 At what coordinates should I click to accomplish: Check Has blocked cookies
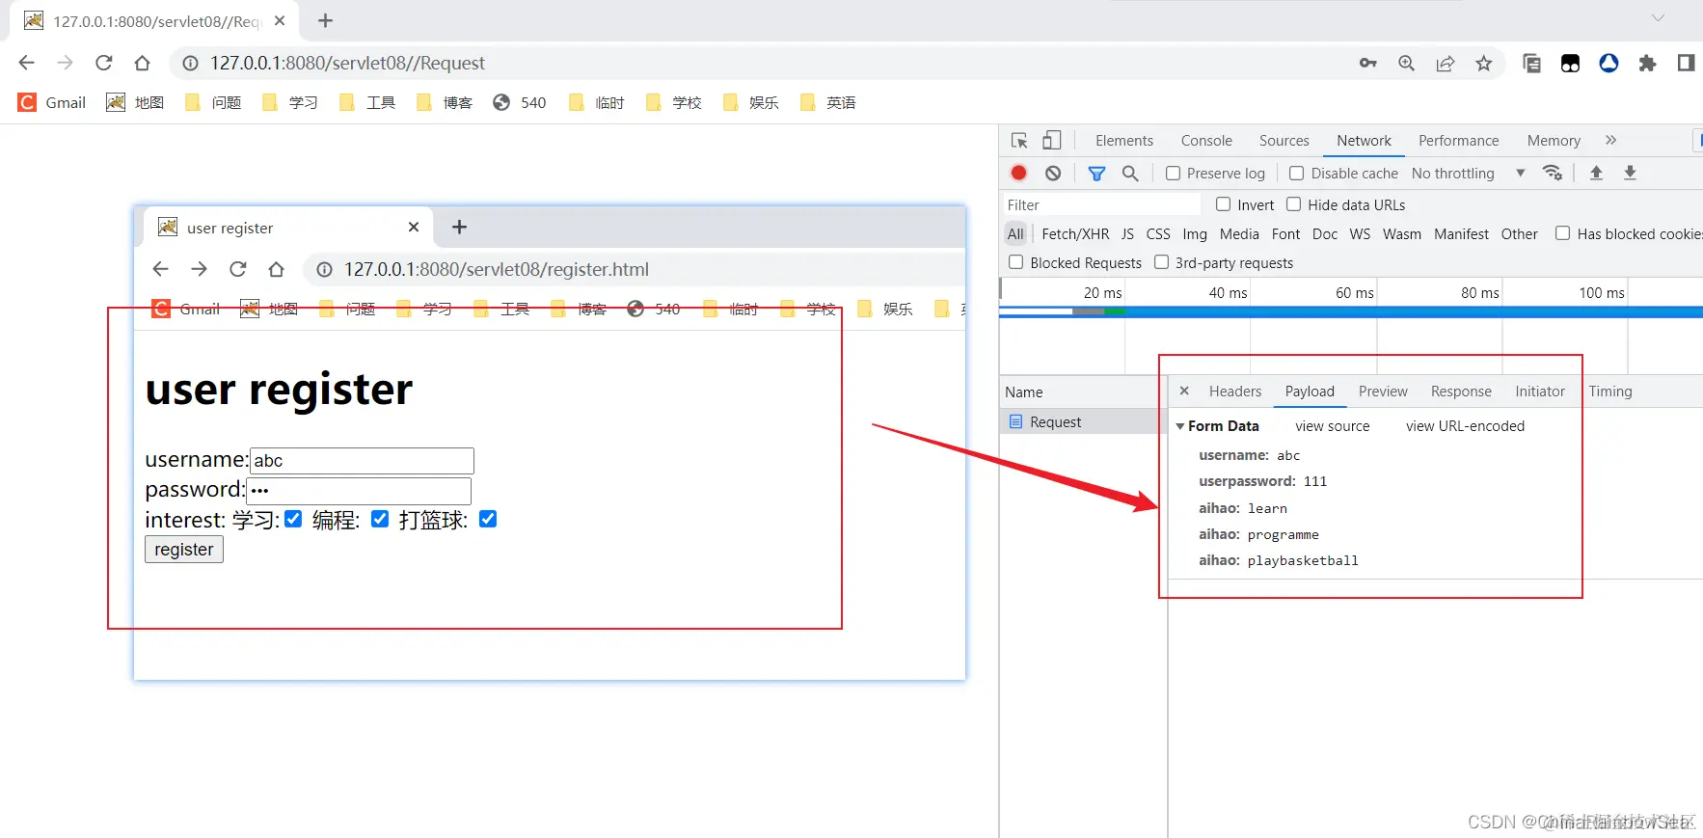point(1562,233)
